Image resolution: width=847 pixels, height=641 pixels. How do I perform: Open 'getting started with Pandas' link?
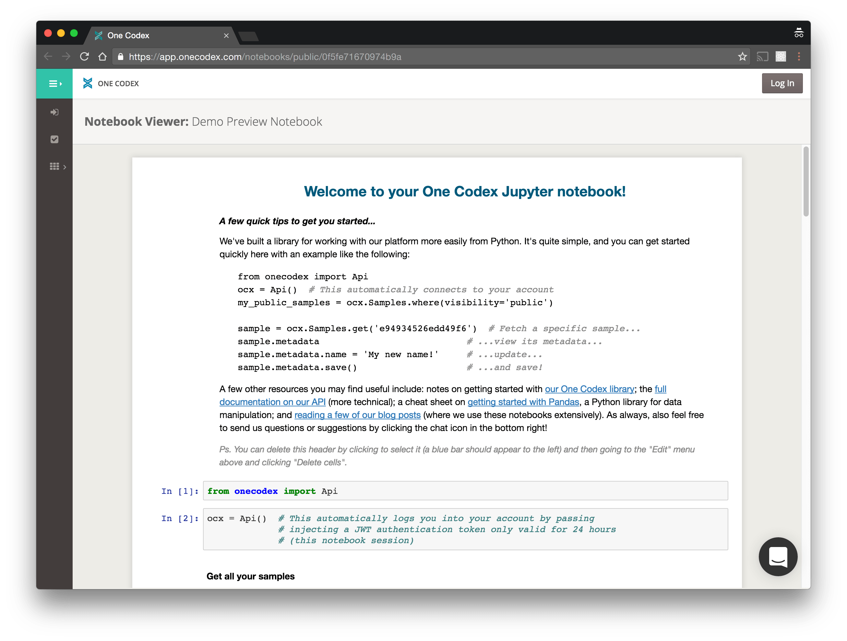(523, 402)
